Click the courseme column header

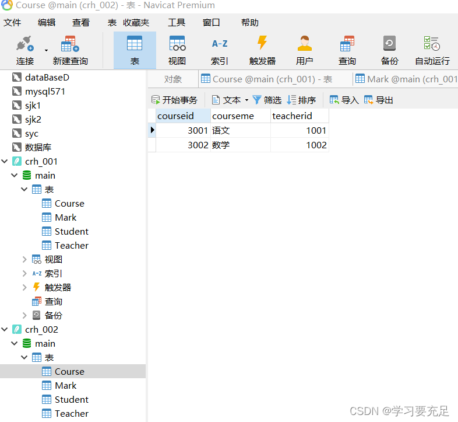[x=241, y=116]
